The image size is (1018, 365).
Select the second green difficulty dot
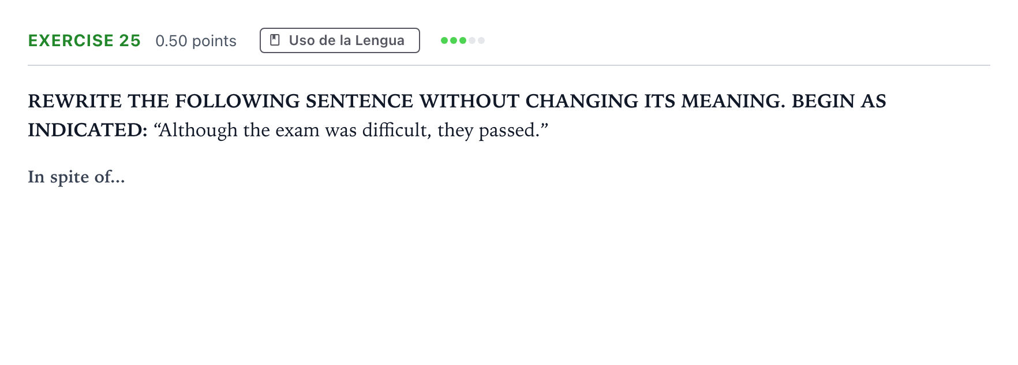point(454,40)
